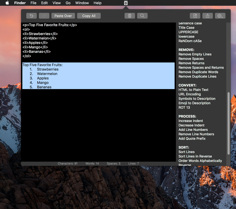Click the text document icon button

pos(195,16)
